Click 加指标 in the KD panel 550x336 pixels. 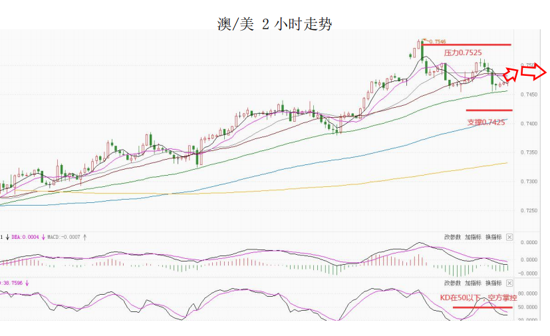tap(472, 283)
